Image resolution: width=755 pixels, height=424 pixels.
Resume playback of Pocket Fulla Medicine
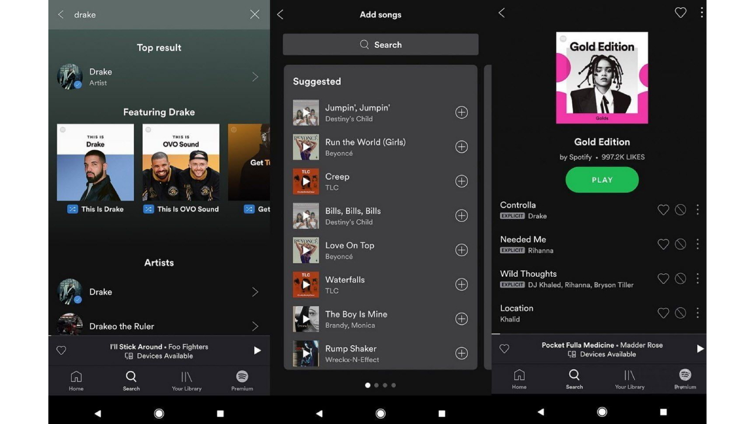(700, 348)
